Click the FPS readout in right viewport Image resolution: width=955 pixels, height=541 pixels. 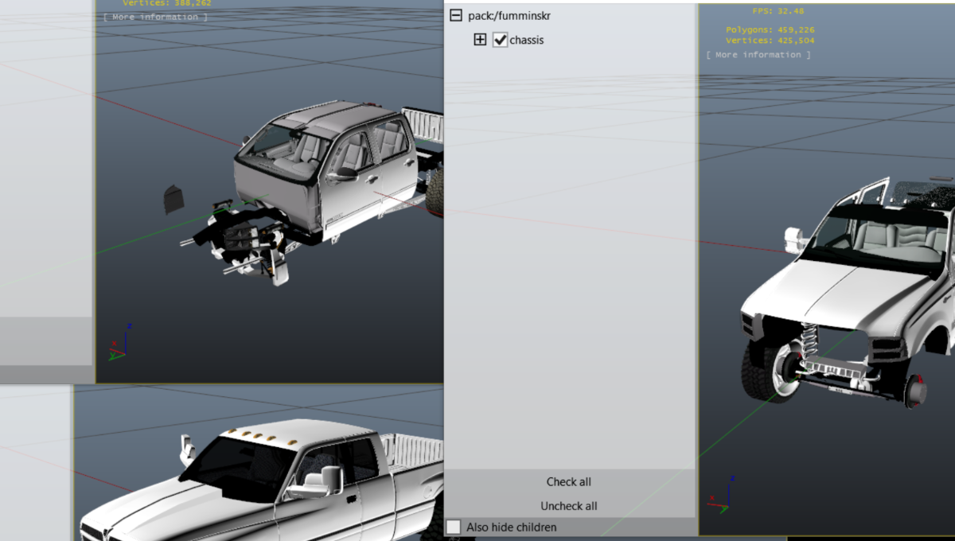click(778, 11)
